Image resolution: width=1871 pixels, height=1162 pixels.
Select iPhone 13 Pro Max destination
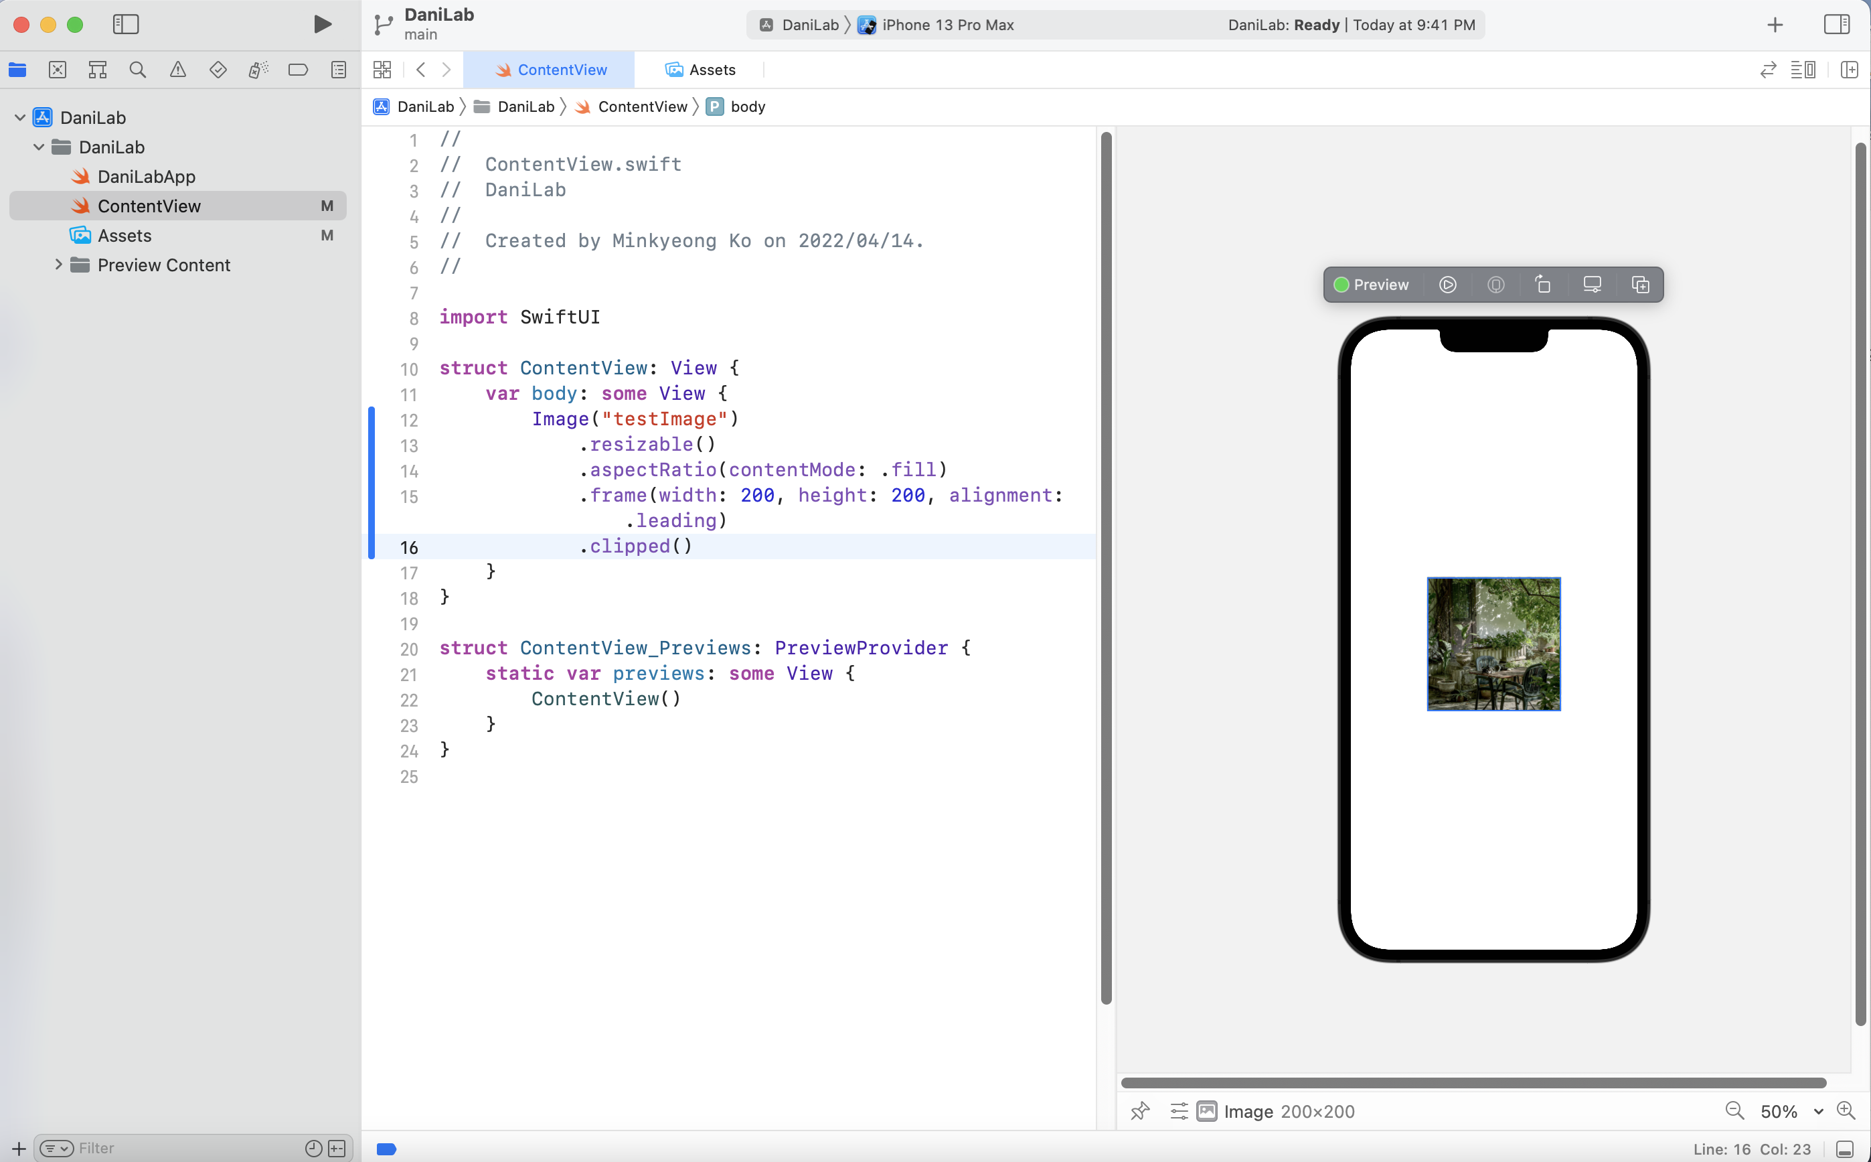click(x=947, y=25)
